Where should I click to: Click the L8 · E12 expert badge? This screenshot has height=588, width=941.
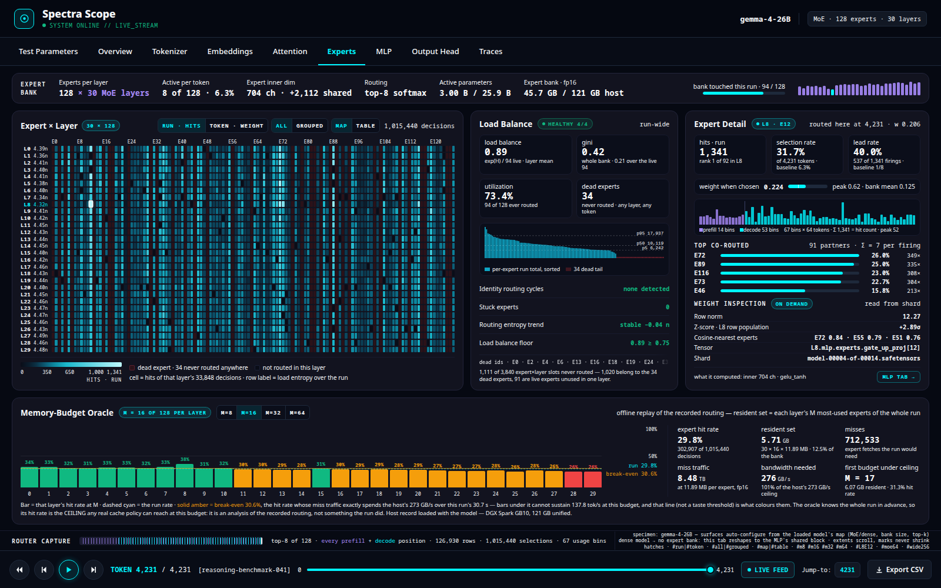coord(773,124)
